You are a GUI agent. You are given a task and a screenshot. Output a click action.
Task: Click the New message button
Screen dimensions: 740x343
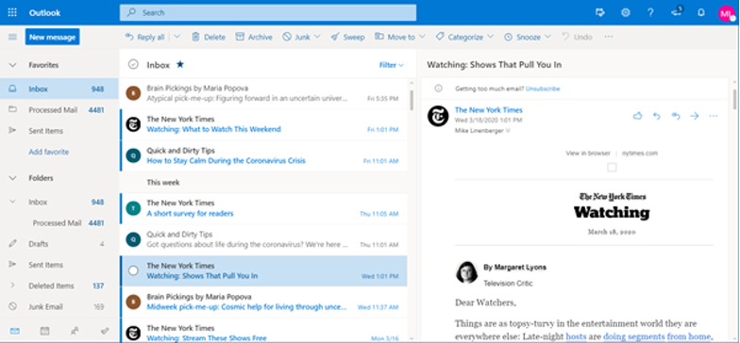pos(53,38)
